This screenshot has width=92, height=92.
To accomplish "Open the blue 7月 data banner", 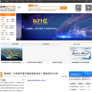I will [x=80, y=74].
